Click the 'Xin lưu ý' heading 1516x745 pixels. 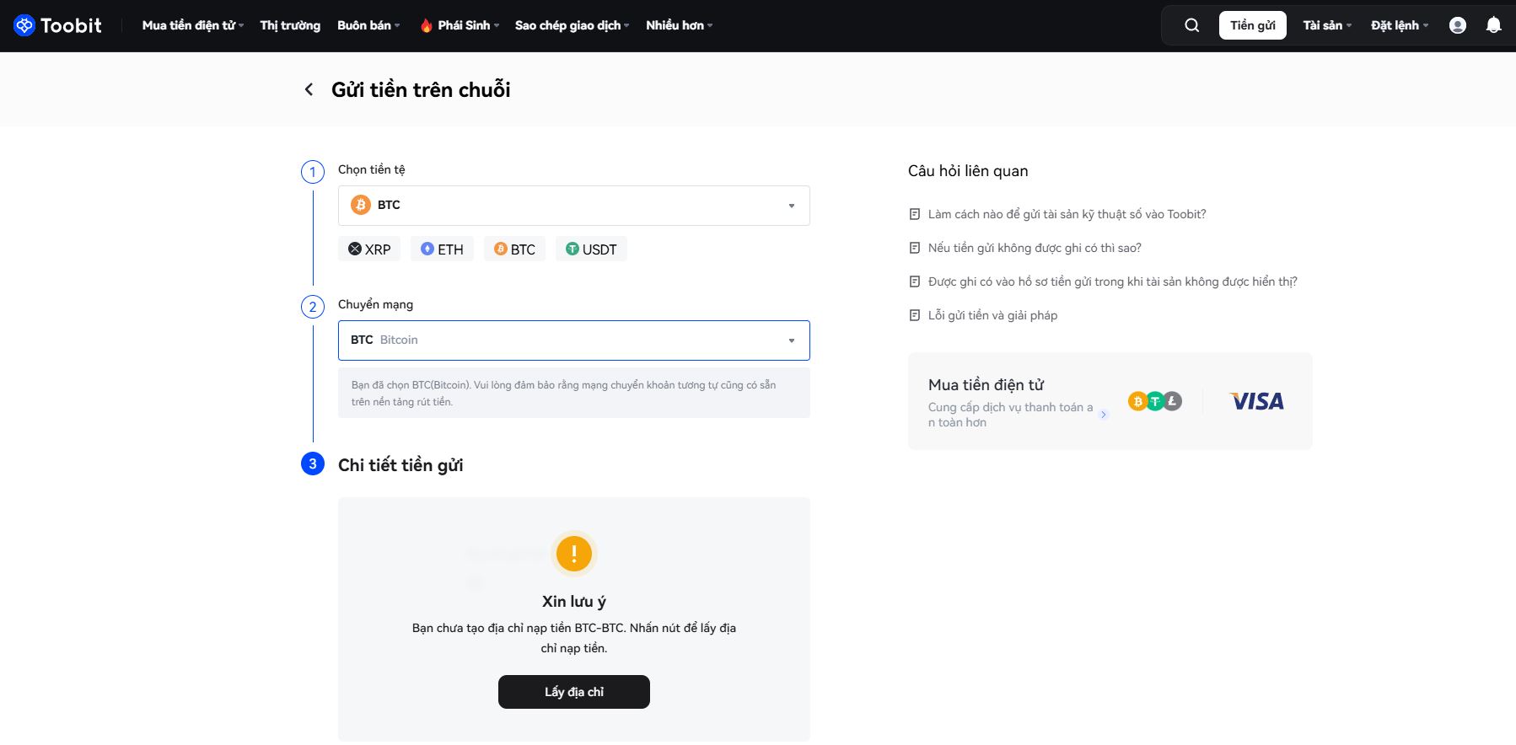[x=574, y=602]
